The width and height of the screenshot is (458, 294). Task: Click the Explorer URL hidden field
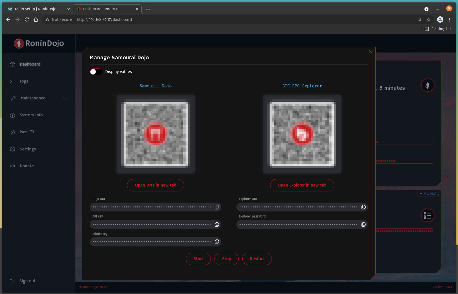302,207
